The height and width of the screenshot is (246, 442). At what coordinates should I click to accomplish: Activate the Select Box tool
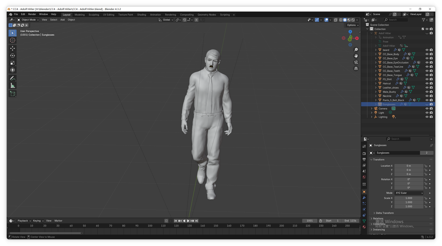pyautogui.click(x=12, y=33)
